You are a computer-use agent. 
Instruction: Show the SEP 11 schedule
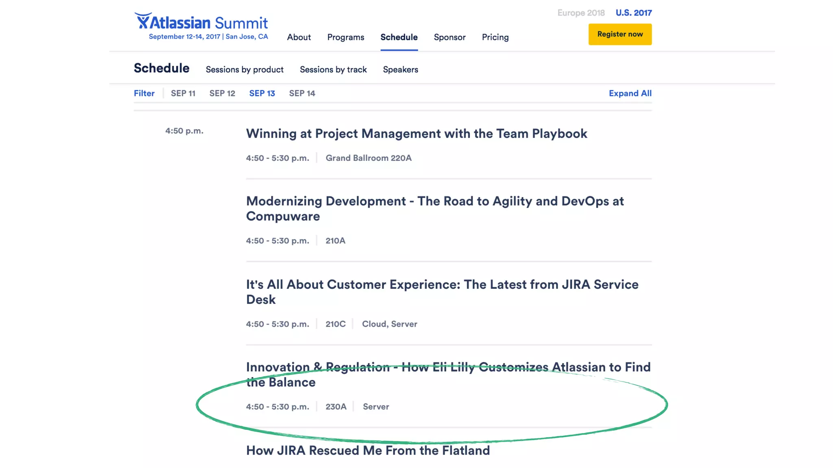pos(183,93)
